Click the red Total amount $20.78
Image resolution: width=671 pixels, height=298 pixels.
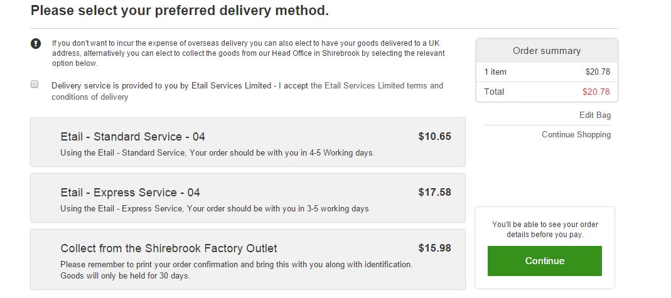point(596,92)
